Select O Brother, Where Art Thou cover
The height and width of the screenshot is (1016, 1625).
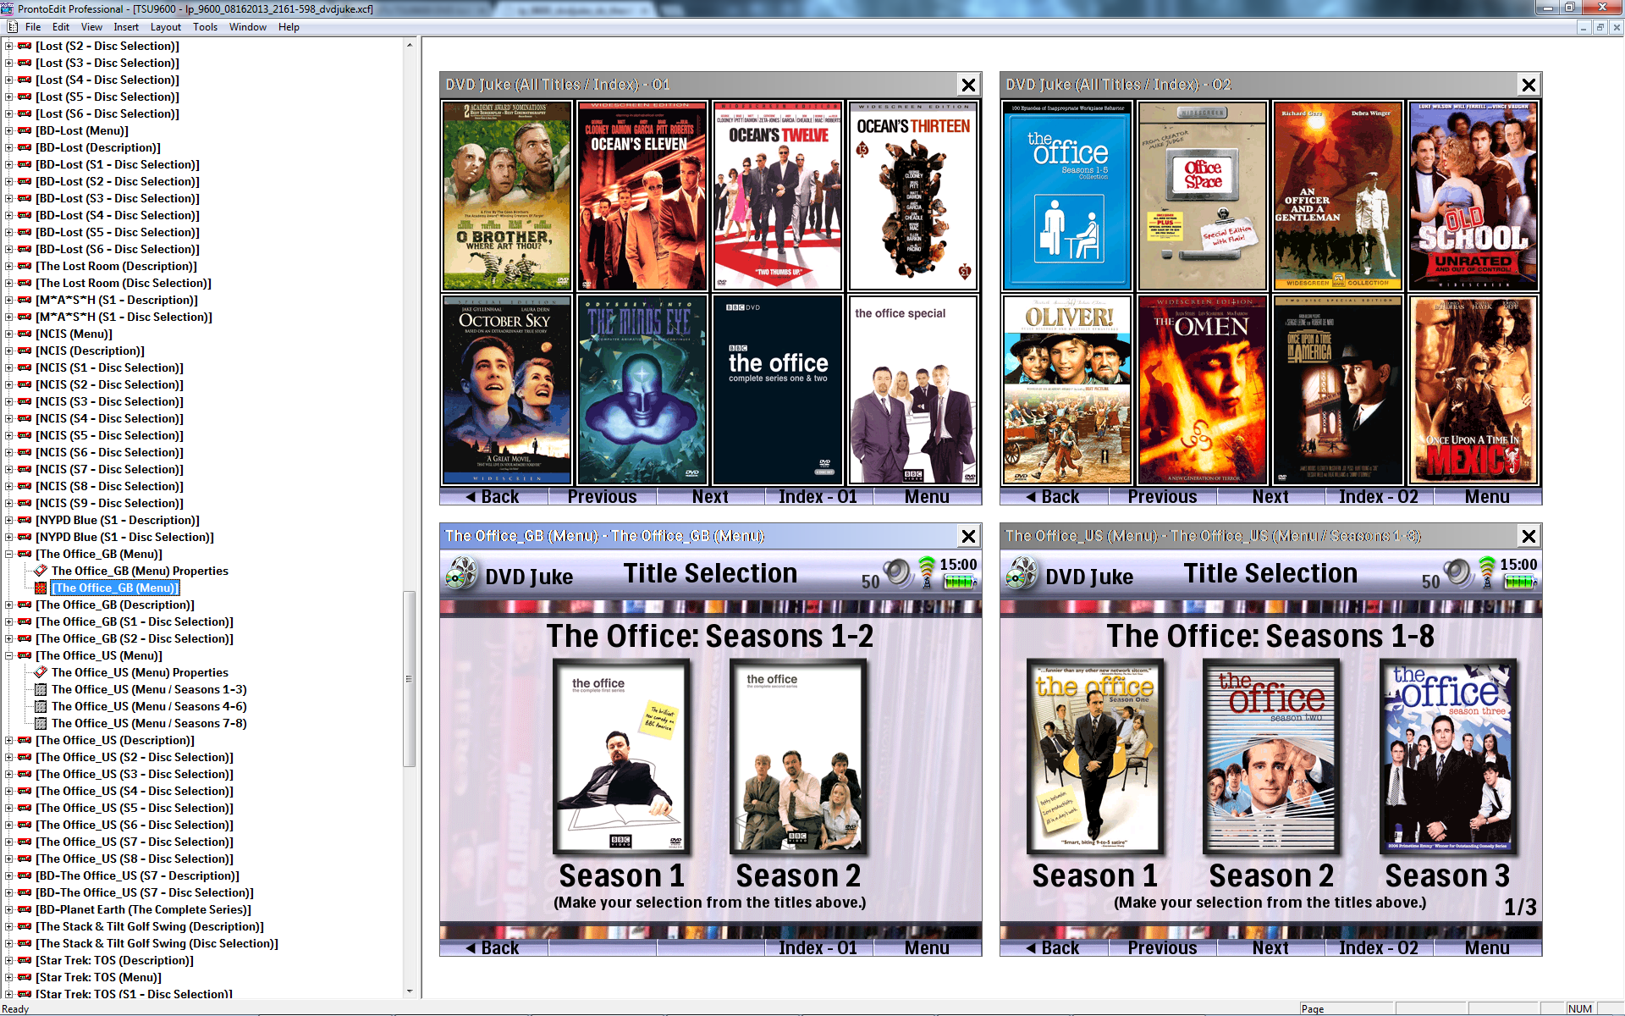pos(507,196)
